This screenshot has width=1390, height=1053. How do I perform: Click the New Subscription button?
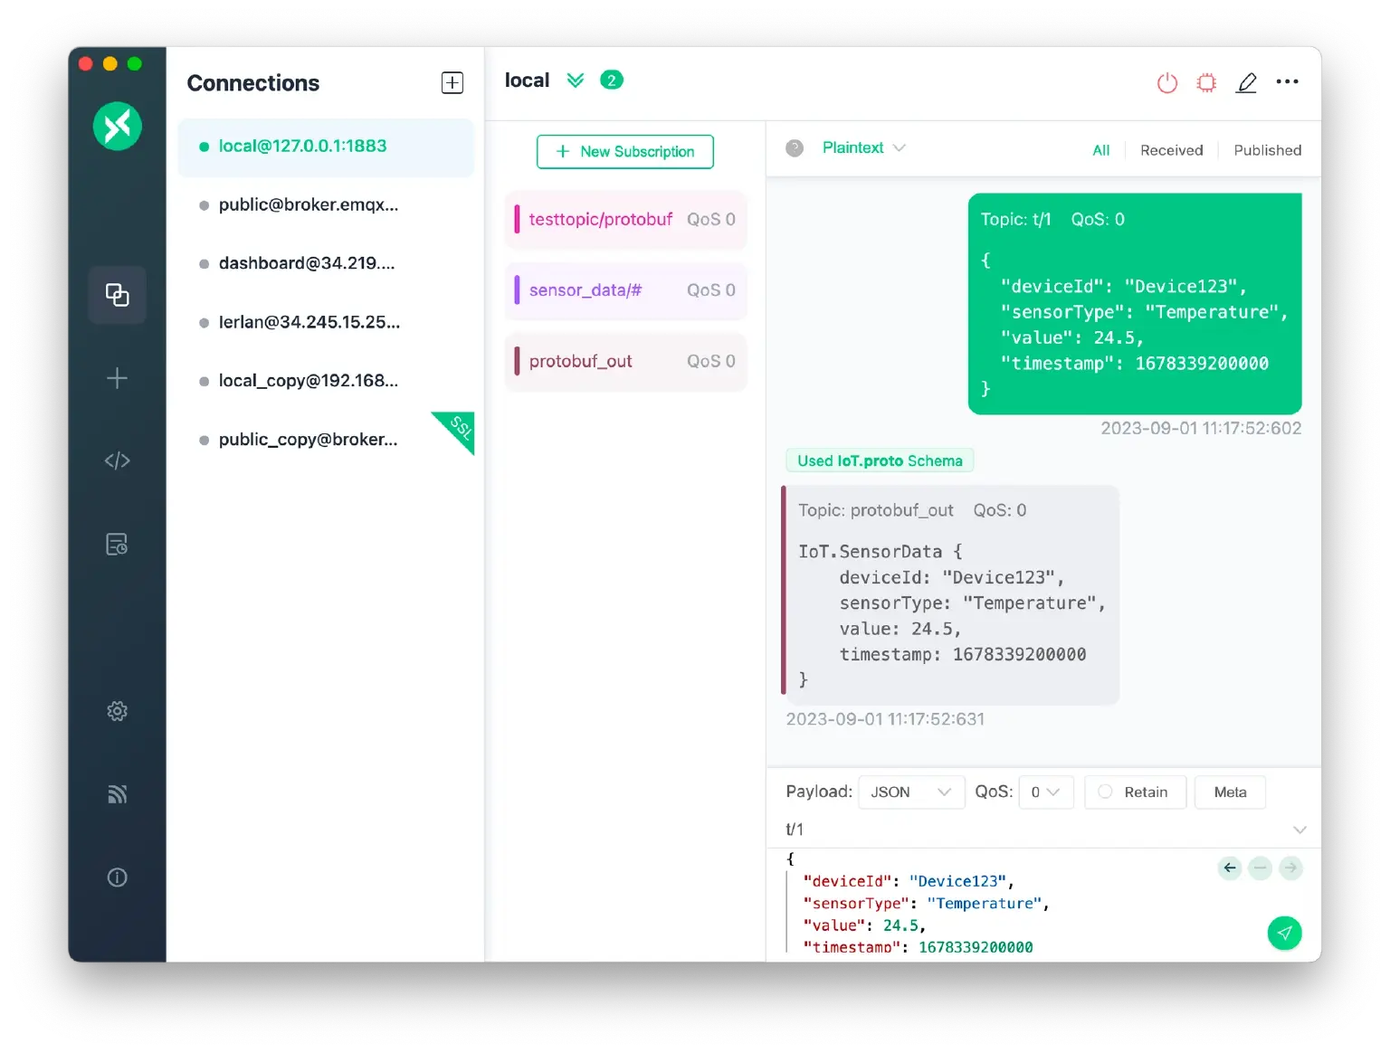point(624,152)
